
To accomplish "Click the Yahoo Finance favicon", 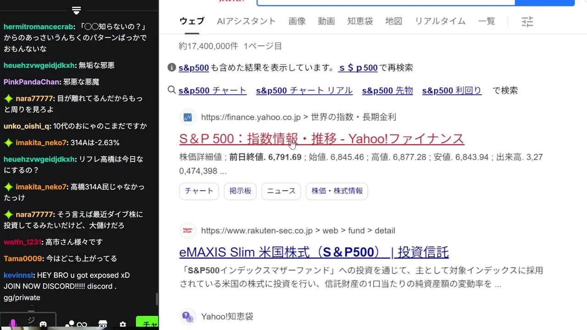I will tap(188, 117).
